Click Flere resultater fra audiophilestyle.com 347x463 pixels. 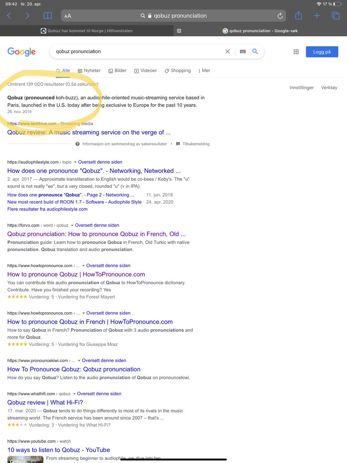click(48, 209)
